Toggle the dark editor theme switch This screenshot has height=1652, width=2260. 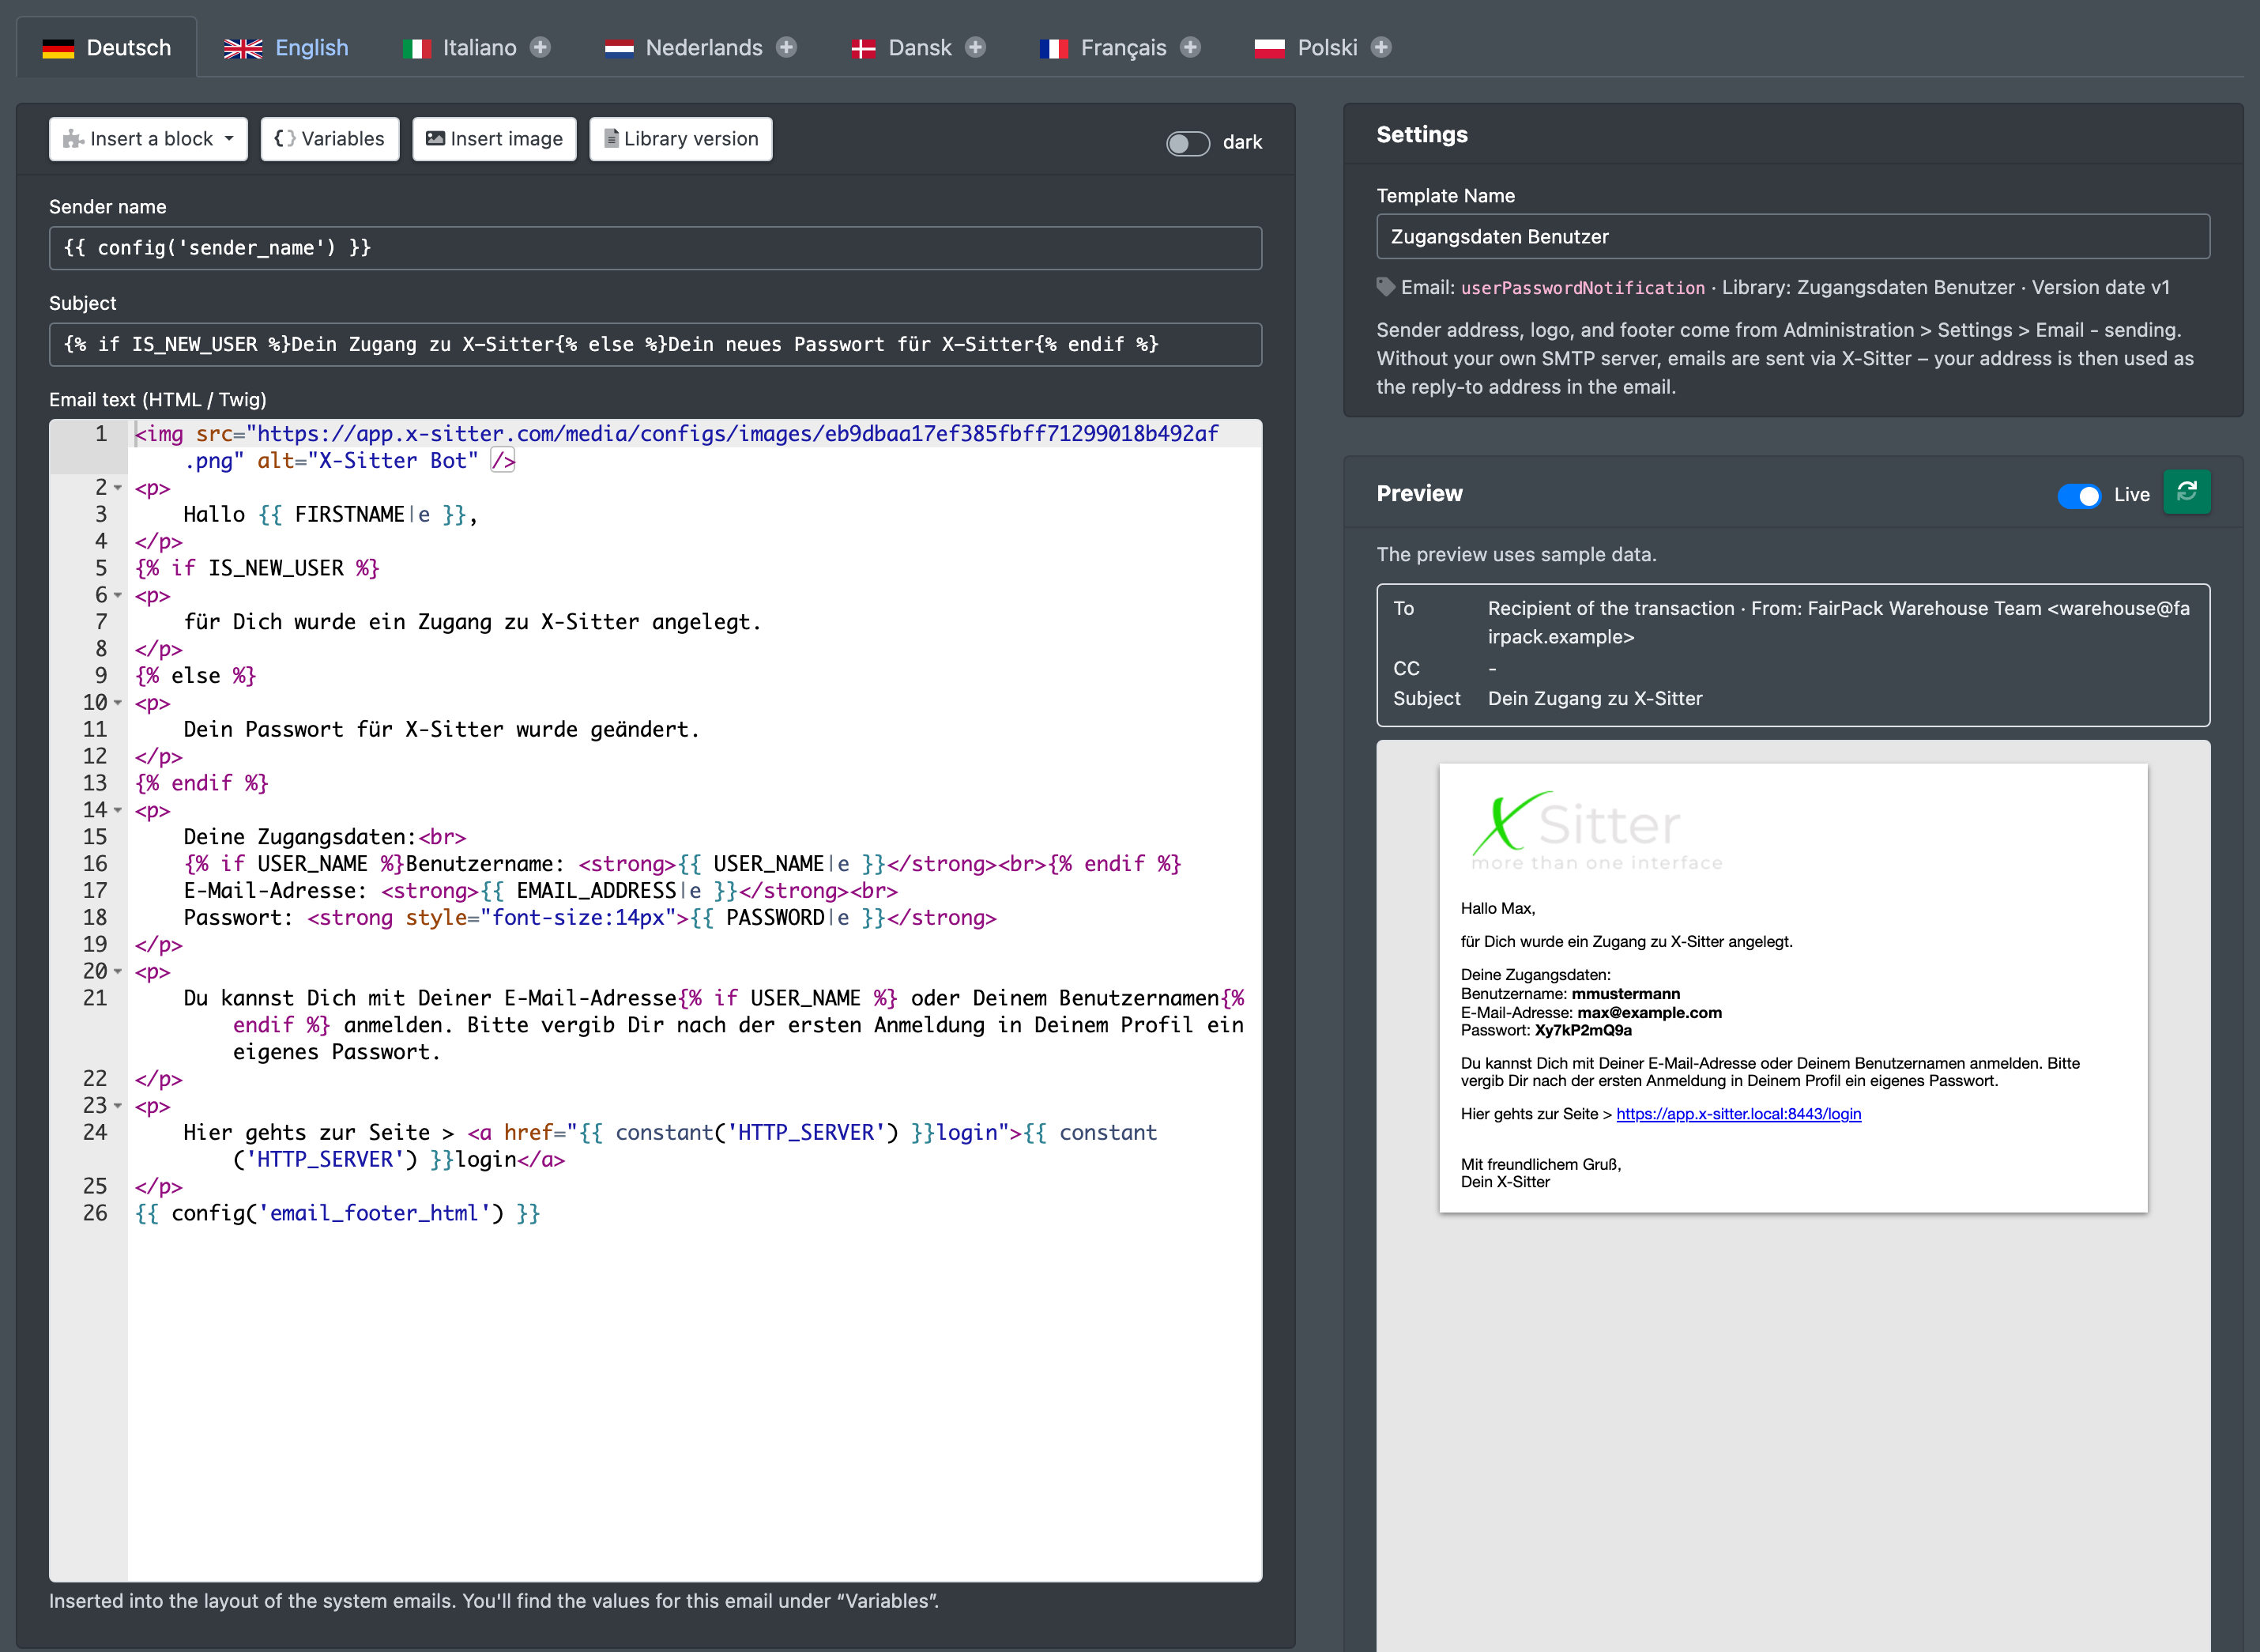coord(1188,143)
